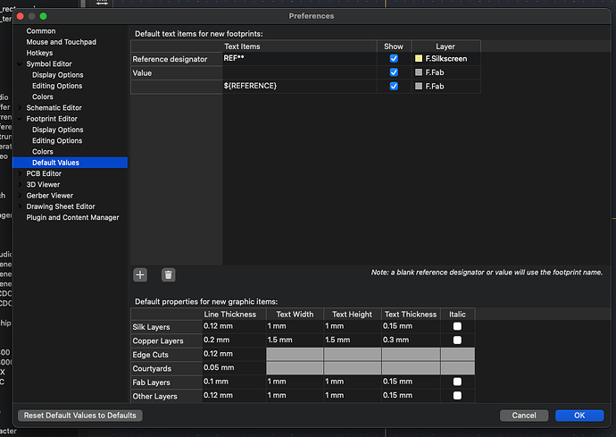Expand the Drawing Sheet Editor node
This screenshot has height=437, width=616.
[x=20, y=206]
